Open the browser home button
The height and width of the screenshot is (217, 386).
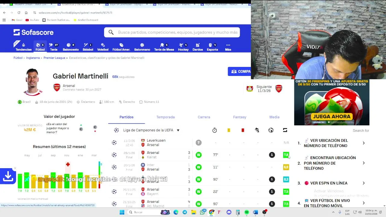click(26, 13)
